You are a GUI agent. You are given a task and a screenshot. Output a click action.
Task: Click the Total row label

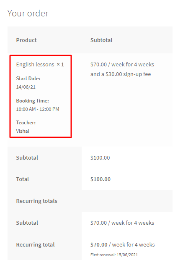point(23,179)
